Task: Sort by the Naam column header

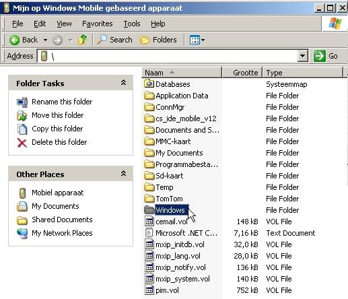Action: [182, 73]
